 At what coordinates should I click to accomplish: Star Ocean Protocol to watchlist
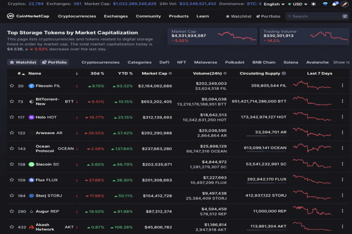[12, 148]
